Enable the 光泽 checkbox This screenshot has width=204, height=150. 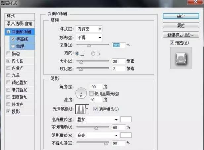[x=8, y=75]
